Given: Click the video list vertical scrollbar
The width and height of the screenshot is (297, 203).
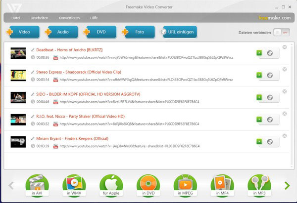Looking at the screenshot, I should coord(292,105).
